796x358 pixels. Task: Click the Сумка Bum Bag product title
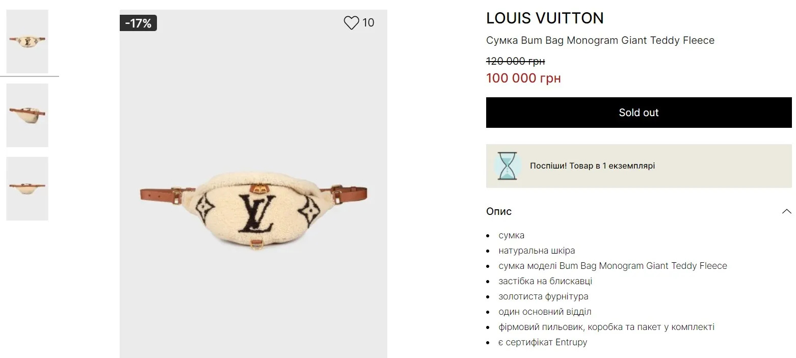600,40
